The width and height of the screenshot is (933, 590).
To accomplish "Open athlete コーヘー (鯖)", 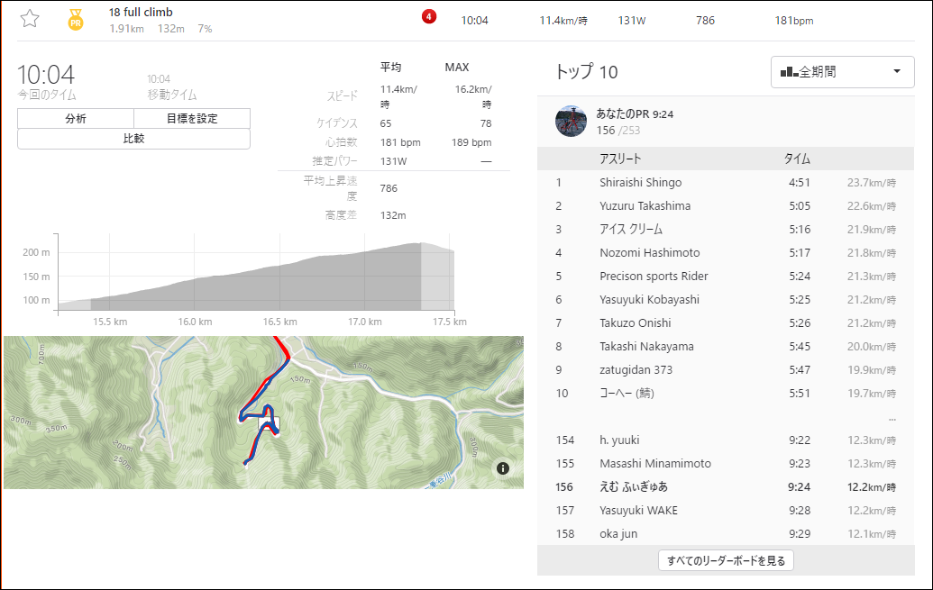I will 627,393.
